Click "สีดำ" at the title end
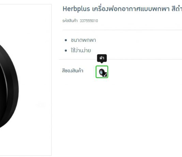Screen dimensions: 182x157 click(x=177, y=9)
